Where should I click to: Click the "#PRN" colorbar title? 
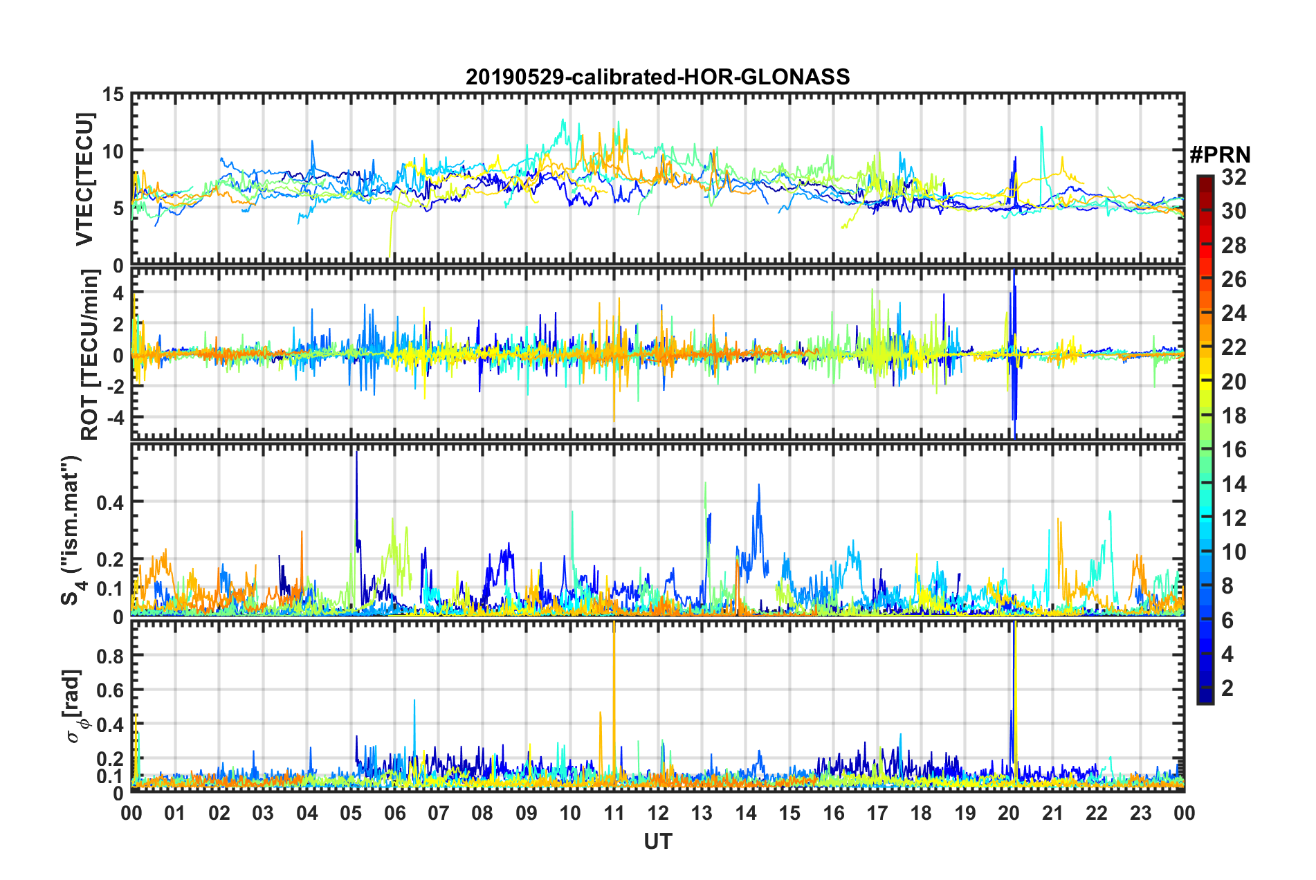point(1220,155)
